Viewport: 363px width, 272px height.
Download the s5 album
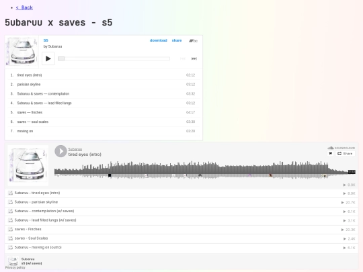coord(159,40)
